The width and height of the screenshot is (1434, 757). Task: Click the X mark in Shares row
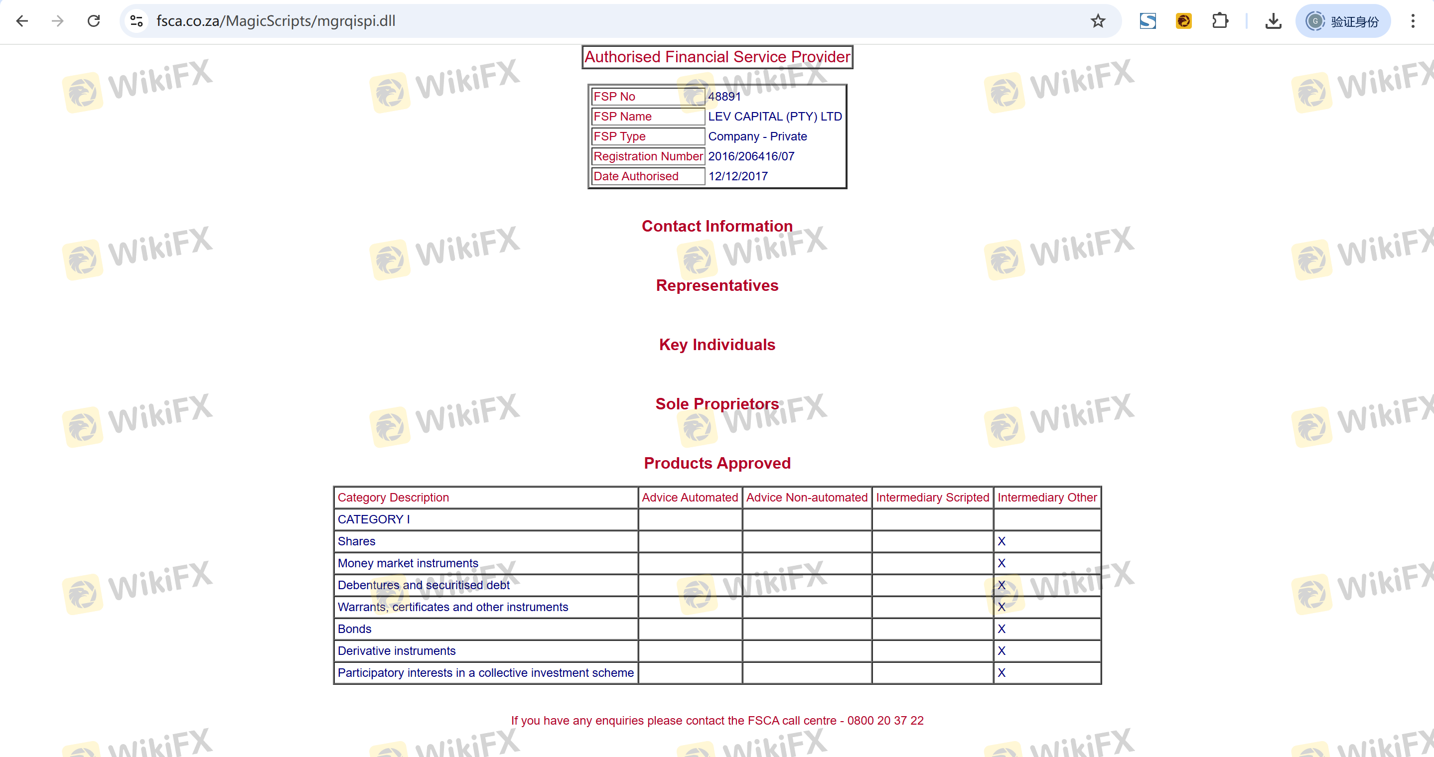tap(1001, 541)
